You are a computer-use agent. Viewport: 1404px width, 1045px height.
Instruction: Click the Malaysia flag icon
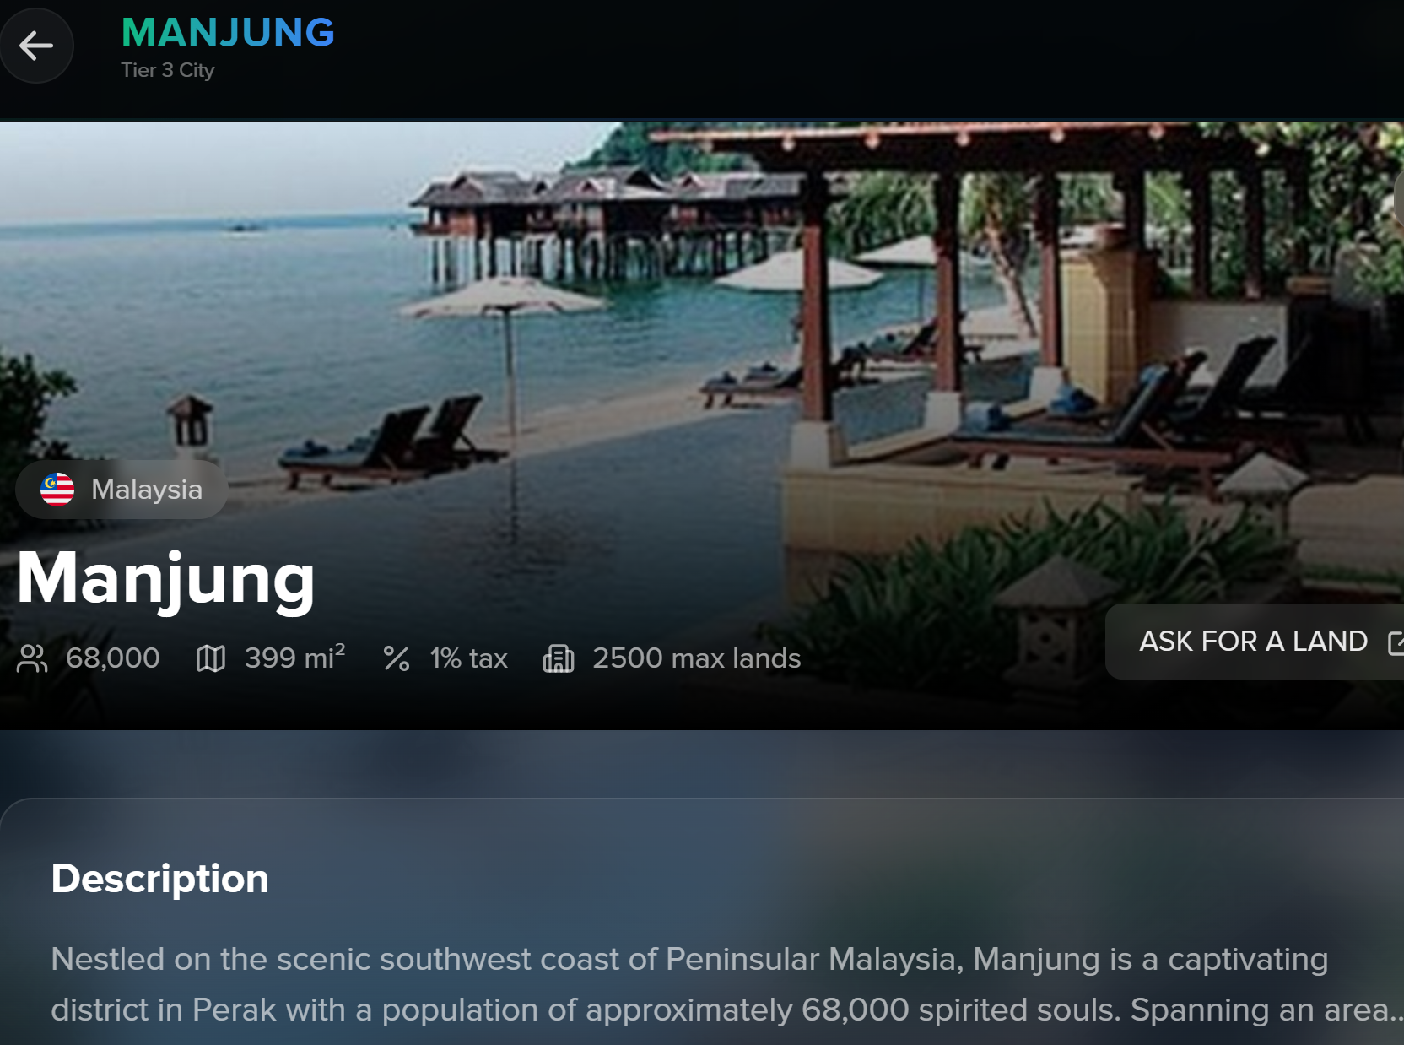[57, 490]
